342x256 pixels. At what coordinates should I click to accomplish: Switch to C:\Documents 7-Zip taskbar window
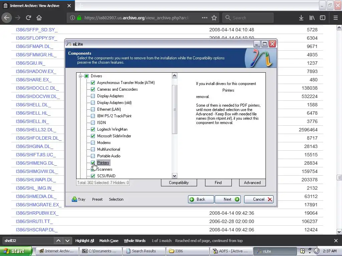pos(100,251)
